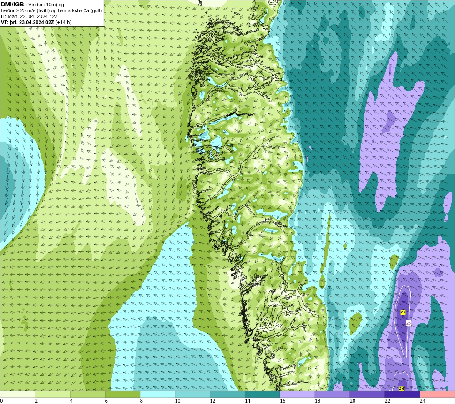Click the legend number 10
This screenshot has height=404, width=455.
click(177, 401)
